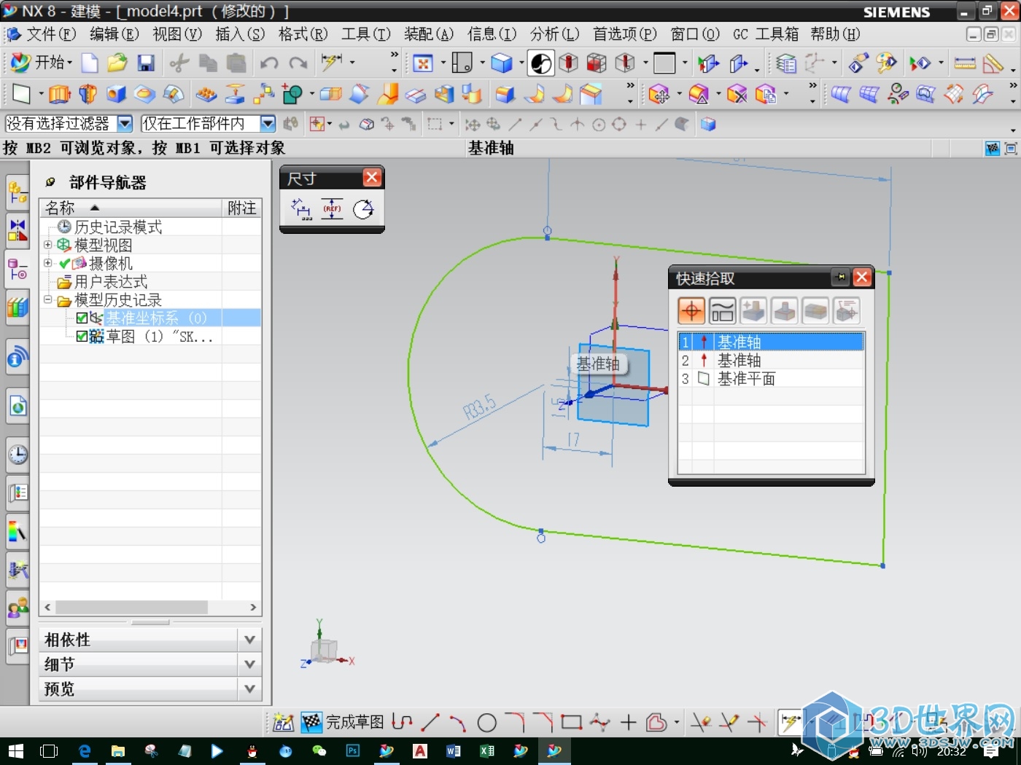Pin the 快速拾取 dialog

(841, 278)
